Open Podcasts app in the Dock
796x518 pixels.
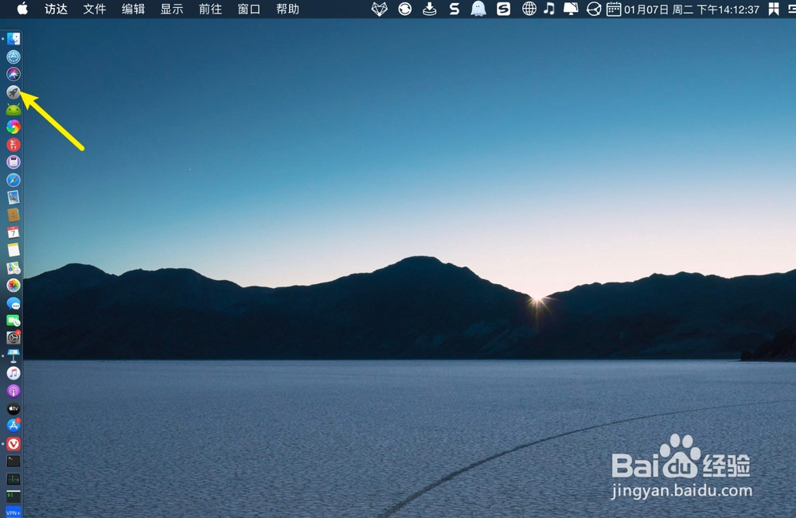coord(14,391)
